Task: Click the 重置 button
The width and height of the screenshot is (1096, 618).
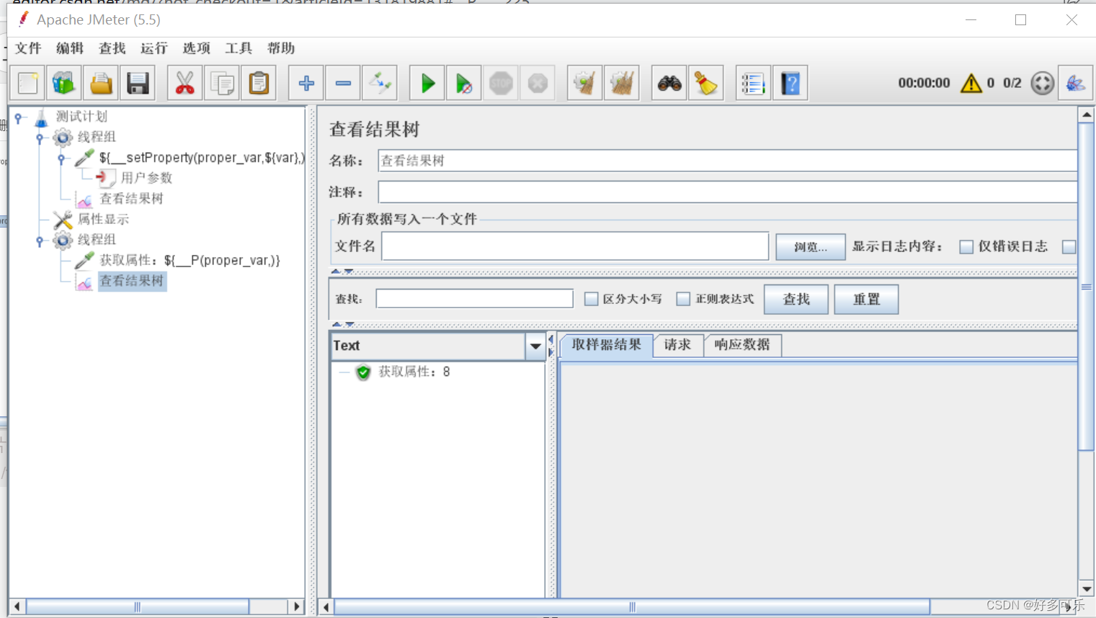Action: (x=866, y=300)
